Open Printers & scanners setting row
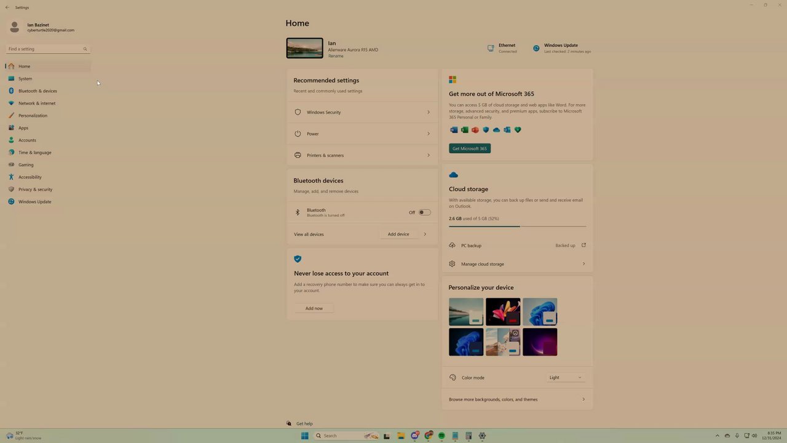 click(x=362, y=156)
